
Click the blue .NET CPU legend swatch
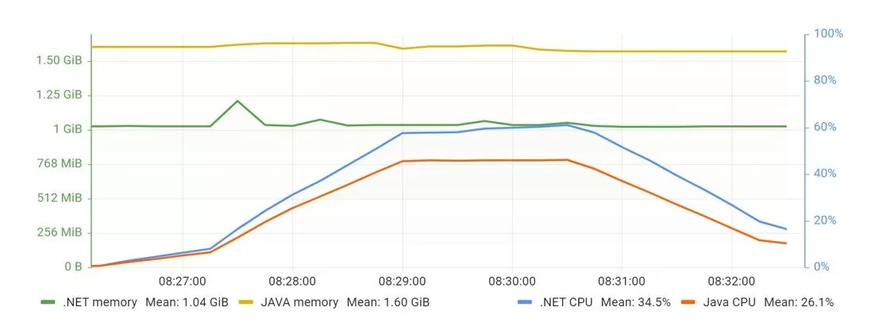(526, 302)
